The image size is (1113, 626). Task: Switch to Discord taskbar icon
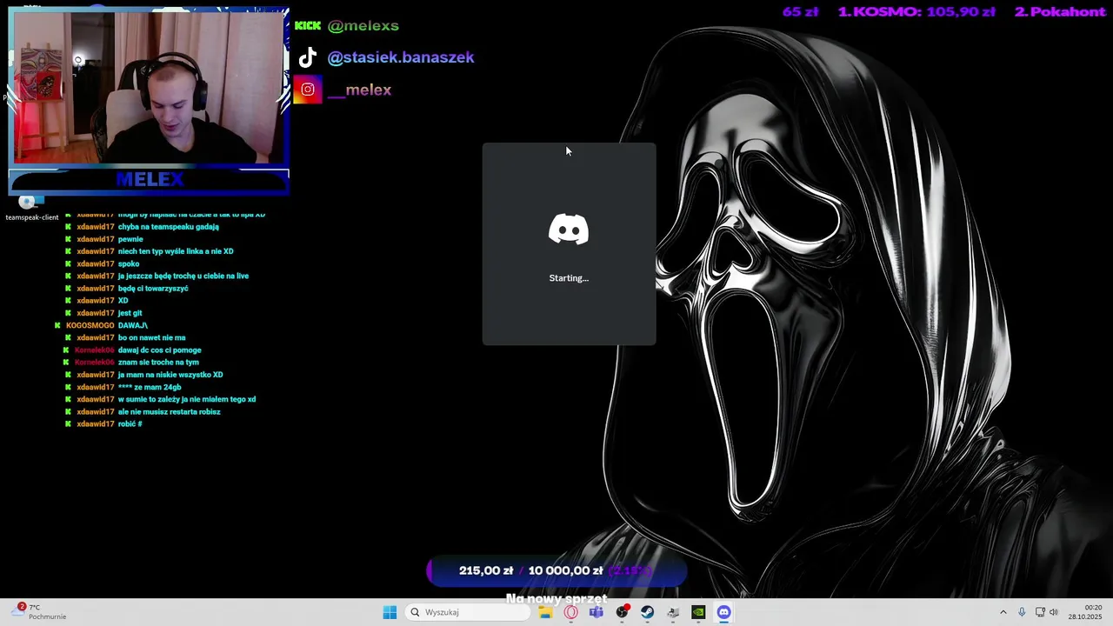point(723,612)
